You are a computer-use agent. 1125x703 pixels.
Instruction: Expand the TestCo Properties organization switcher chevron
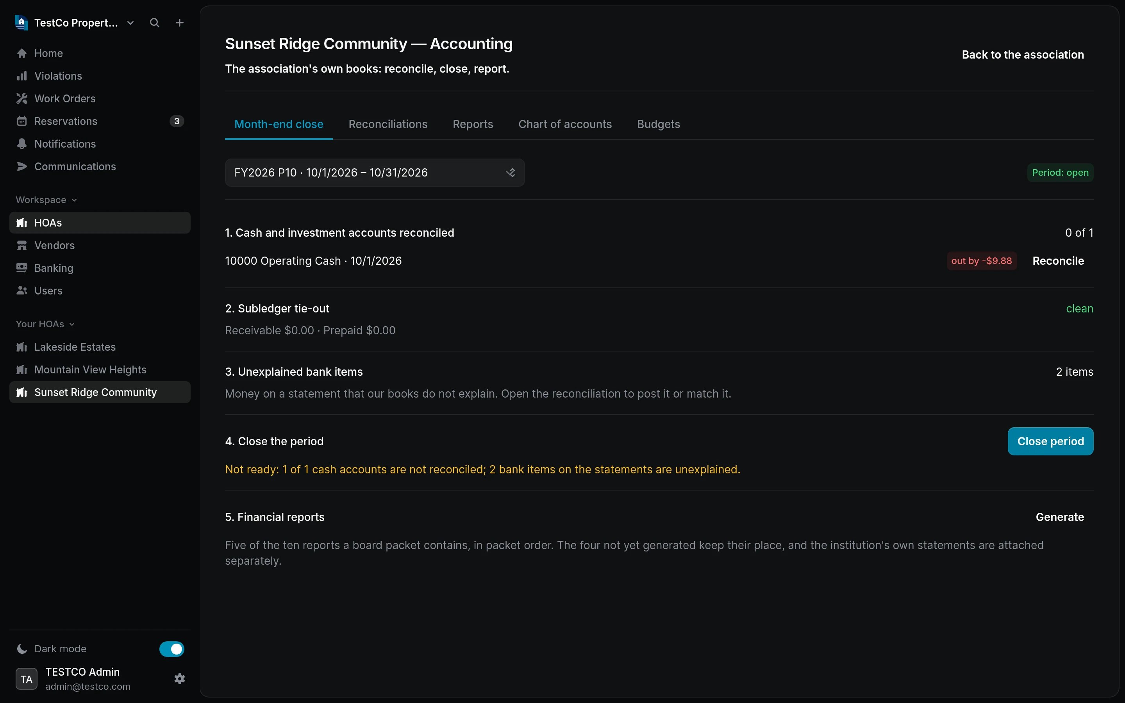130,23
